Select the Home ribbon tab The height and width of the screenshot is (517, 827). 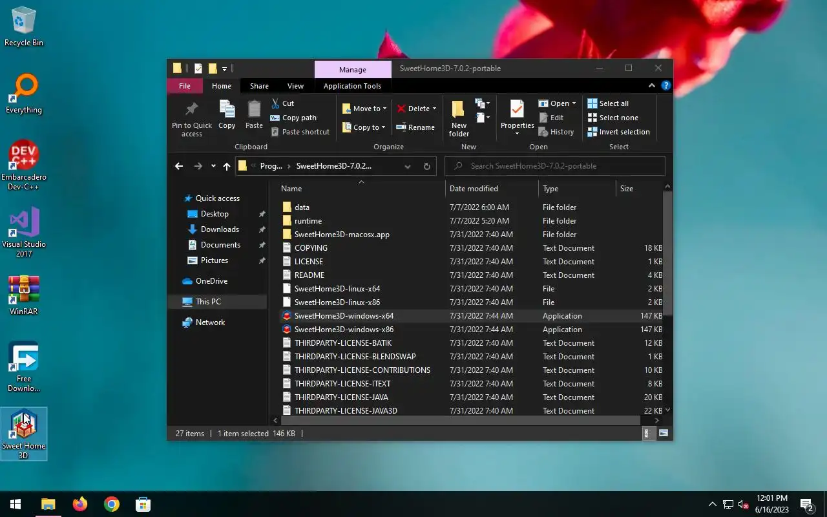tap(222, 86)
